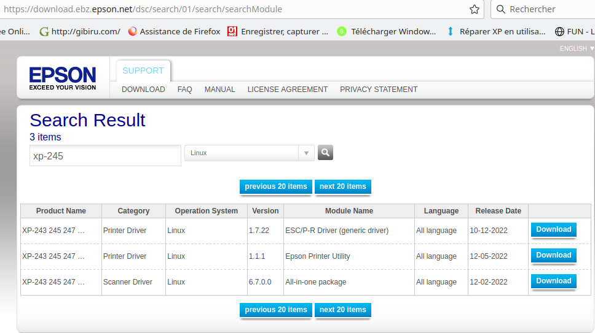The width and height of the screenshot is (595, 333).
Task: Open the Enregistrer, capturer bookmark
Action: tap(278, 31)
